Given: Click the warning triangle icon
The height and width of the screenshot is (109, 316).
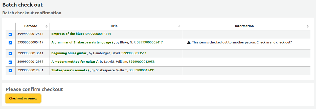Looking at the screenshot, I should pos(189,42).
